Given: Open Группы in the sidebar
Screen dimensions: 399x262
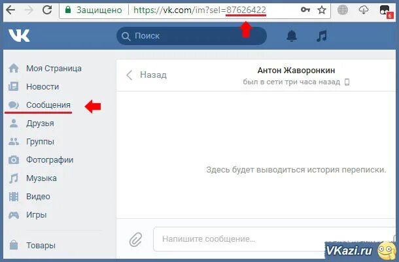Looking at the screenshot, I should point(40,142).
